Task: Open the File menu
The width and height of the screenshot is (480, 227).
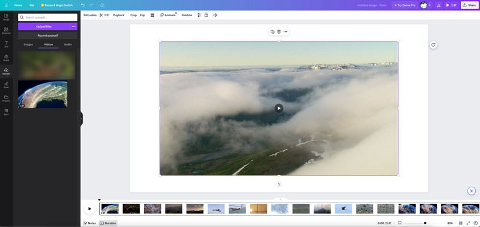Action: click(32, 5)
